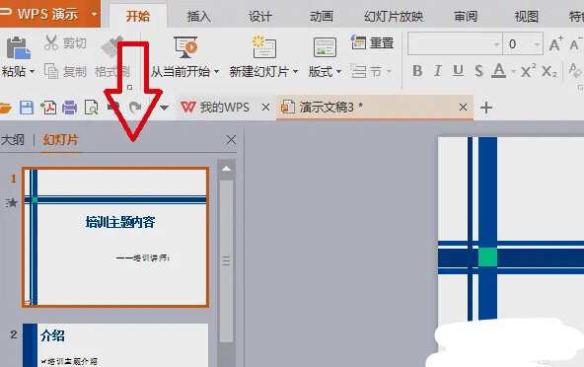The height and width of the screenshot is (367, 584).
Task: Click the Cut scissors icon
Action: [x=51, y=42]
